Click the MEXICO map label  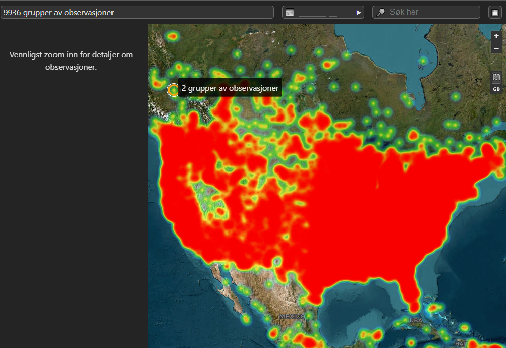coord(292,316)
